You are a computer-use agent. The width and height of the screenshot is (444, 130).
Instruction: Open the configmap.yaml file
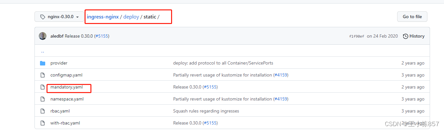point(66,75)
